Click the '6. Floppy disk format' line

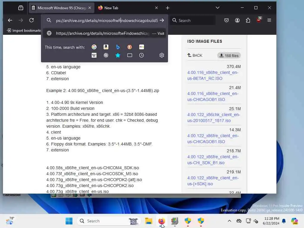pos(99,144)
